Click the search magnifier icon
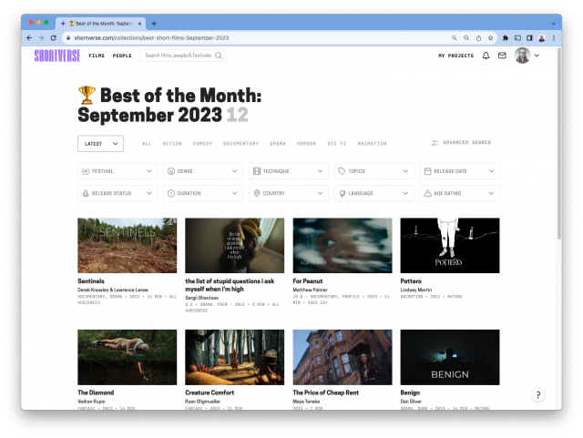This screenshot has width=583, height=438. point(220,56)
